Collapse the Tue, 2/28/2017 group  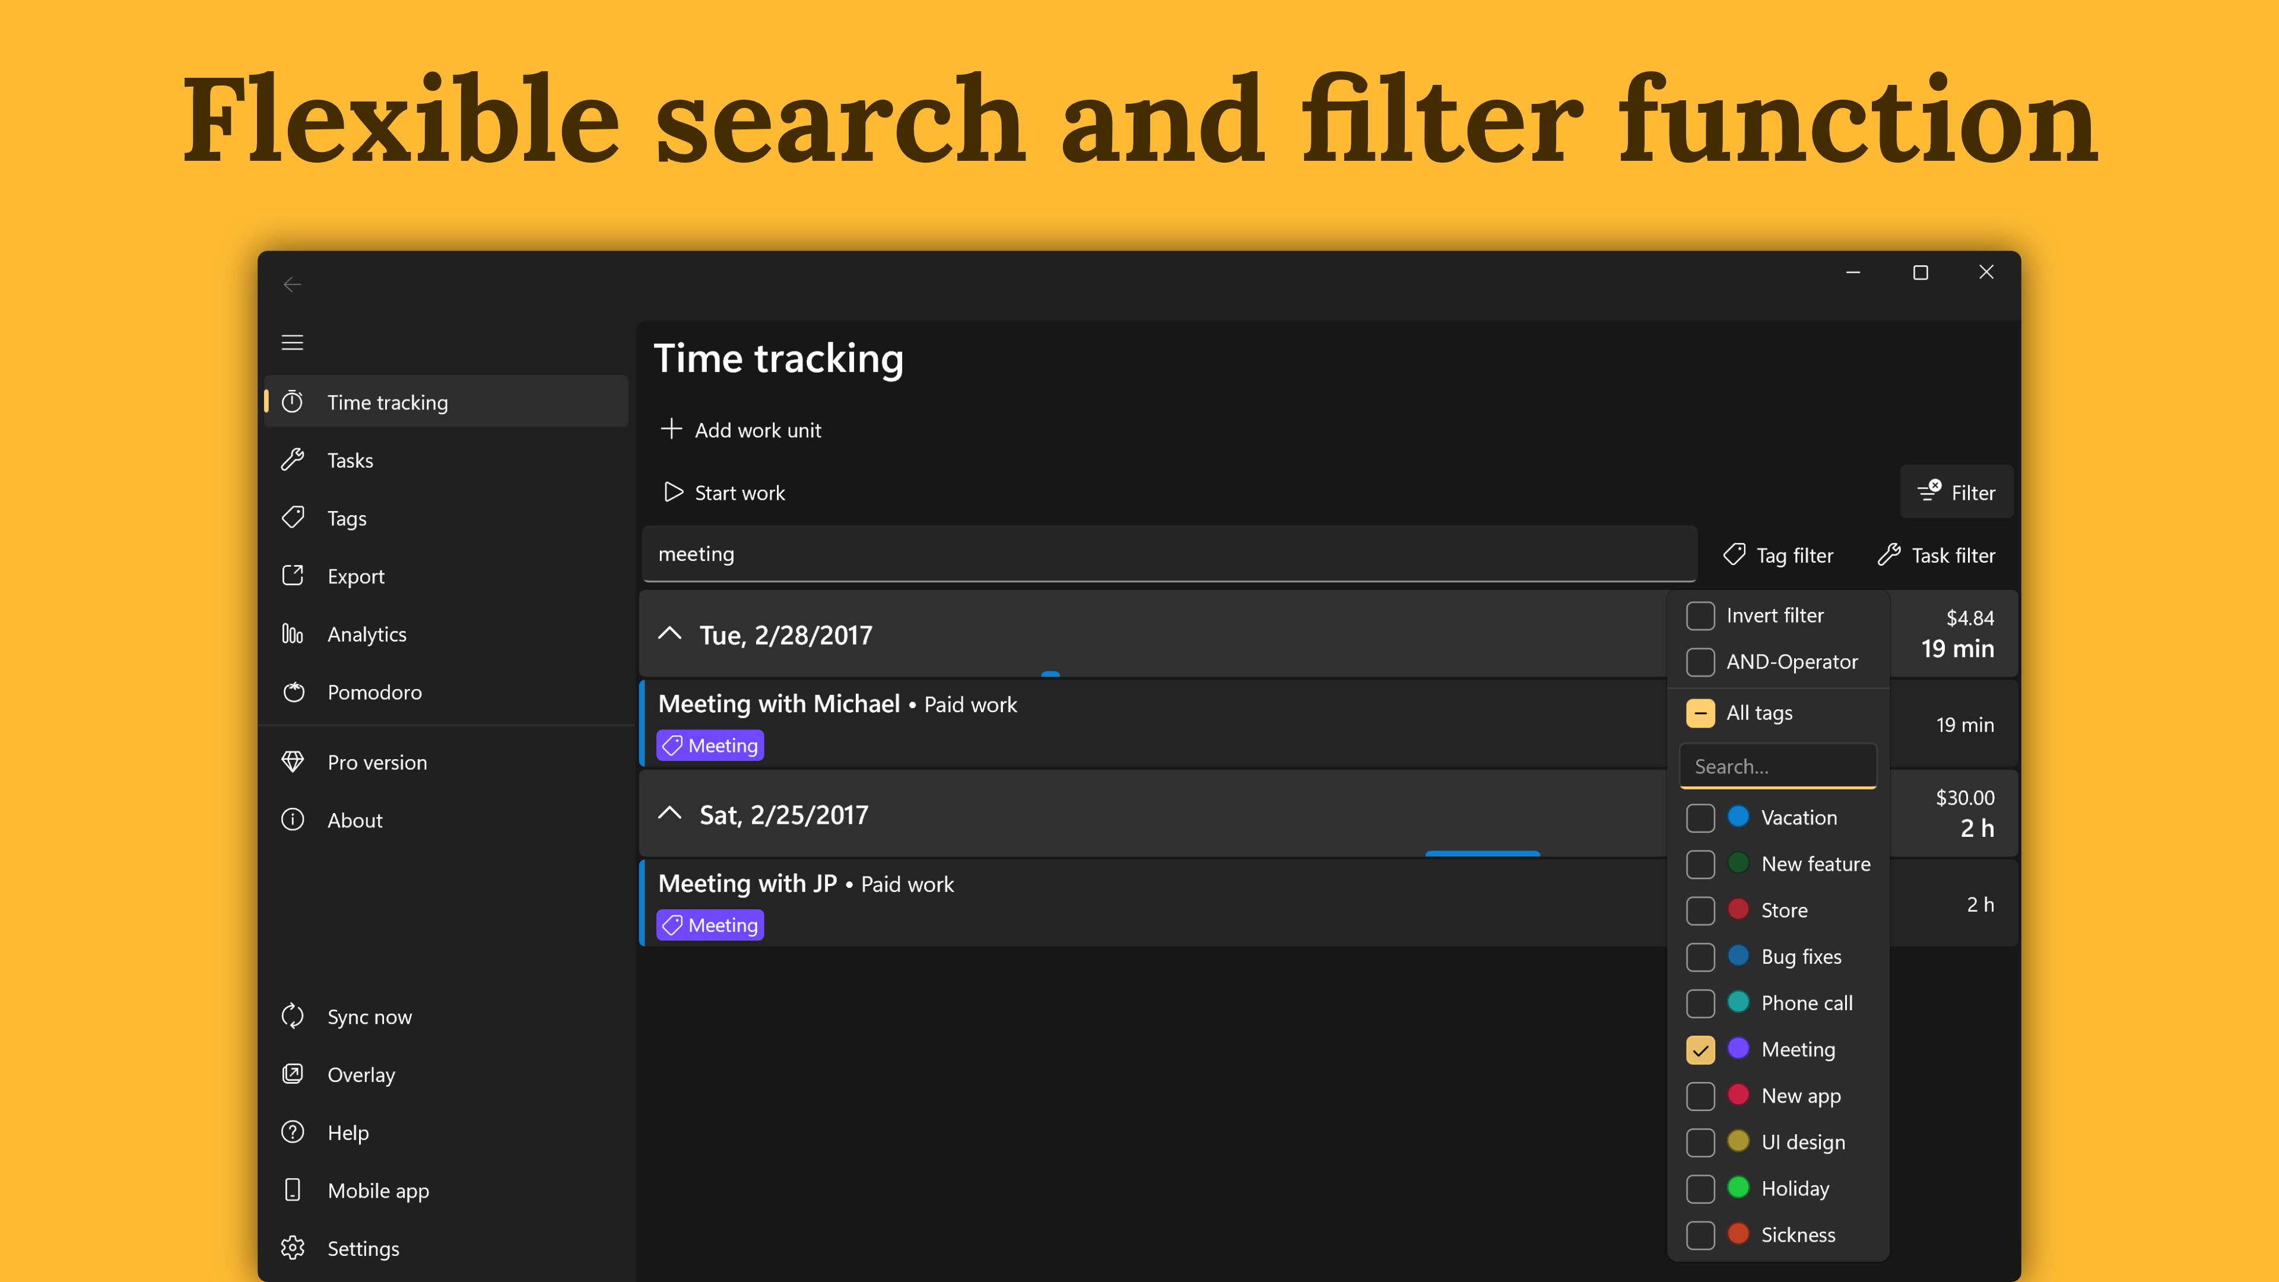[671, 634]
